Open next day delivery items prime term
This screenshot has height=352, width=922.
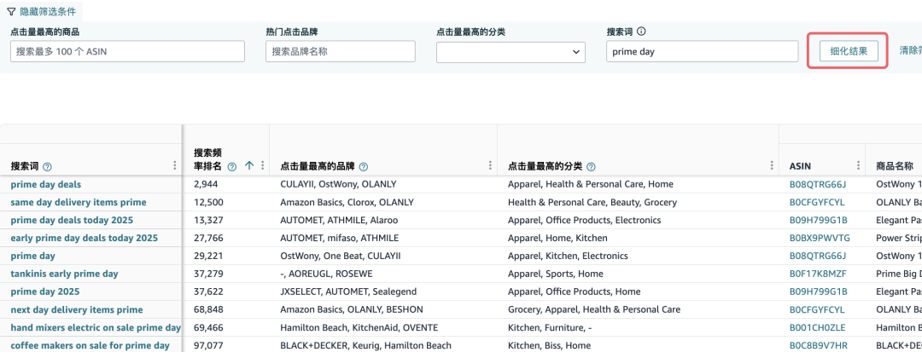(x=77, y=309)
